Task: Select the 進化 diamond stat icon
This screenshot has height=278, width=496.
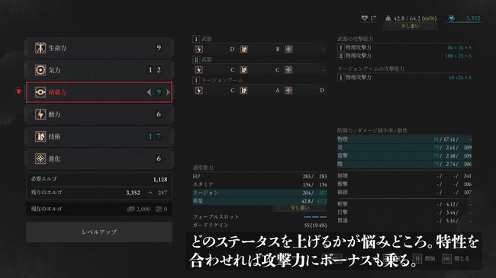Action: point(40,158)
